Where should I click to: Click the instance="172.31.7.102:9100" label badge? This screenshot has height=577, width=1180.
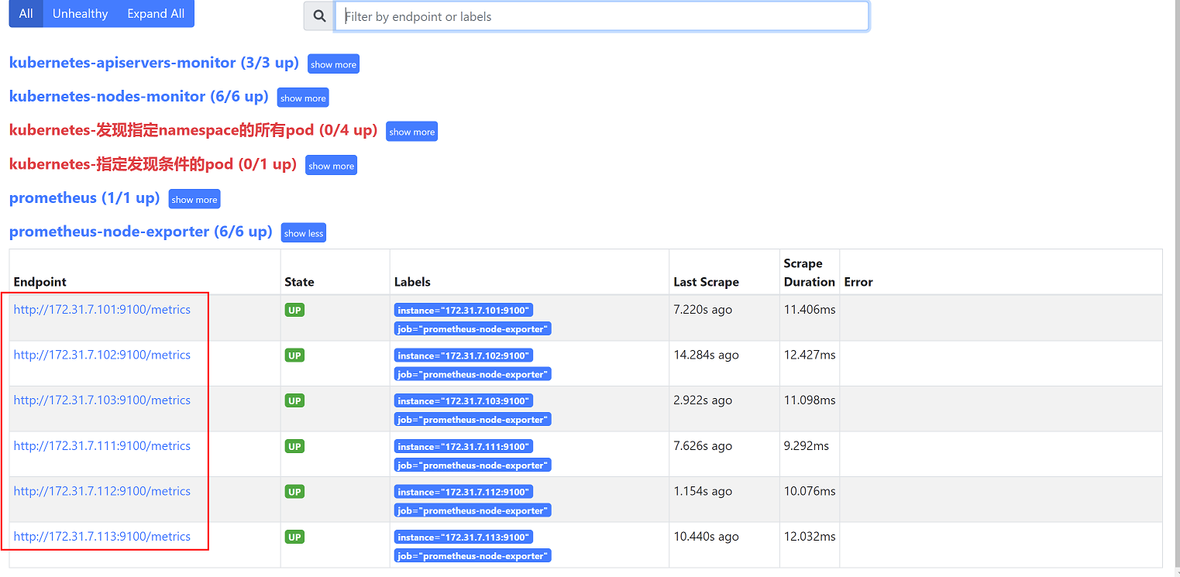[463, 355]
